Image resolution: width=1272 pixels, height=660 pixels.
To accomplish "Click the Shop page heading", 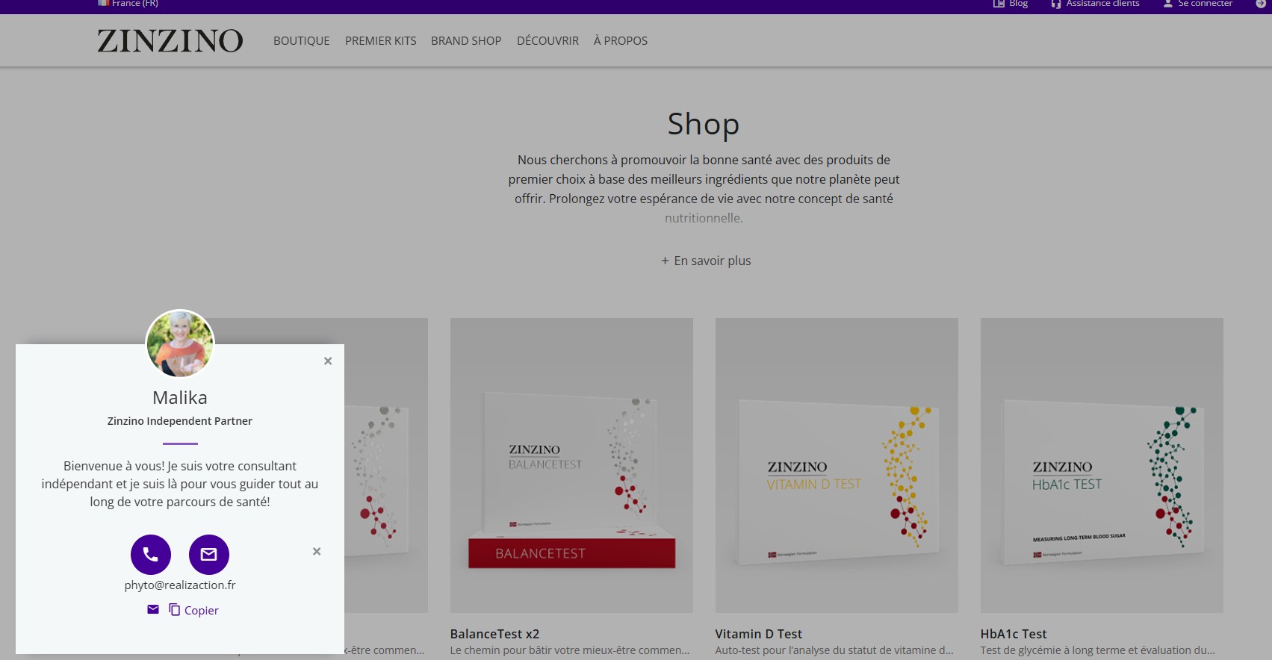I will (x=704, y=124).
